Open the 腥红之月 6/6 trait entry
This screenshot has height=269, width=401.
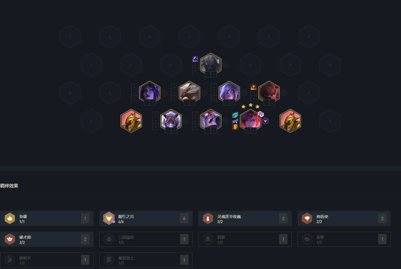(146, 218)
